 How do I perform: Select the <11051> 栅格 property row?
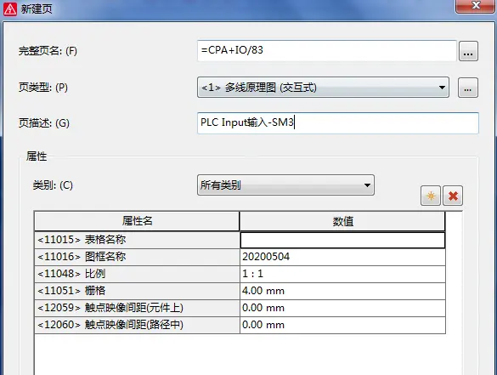tap(137, 291)
